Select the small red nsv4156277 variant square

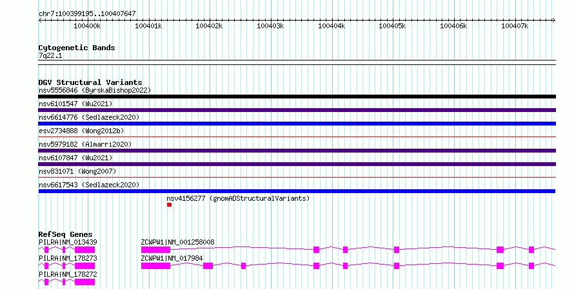point(169,205)
